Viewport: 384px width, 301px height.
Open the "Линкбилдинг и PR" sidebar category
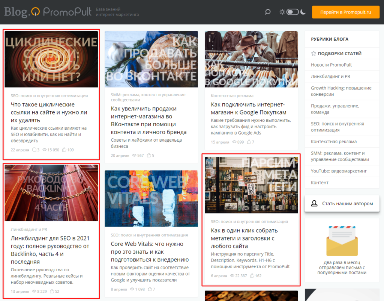pos(330,76)
